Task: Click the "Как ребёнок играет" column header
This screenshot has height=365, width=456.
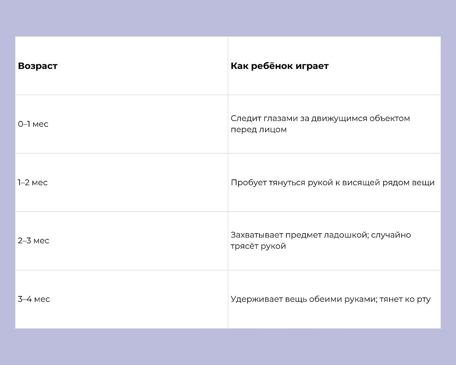Action: coord(279,66)
